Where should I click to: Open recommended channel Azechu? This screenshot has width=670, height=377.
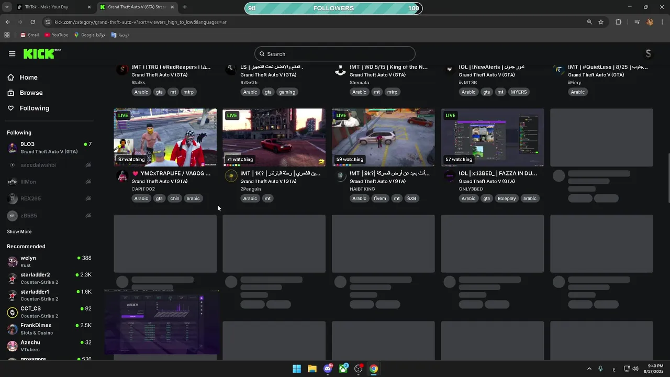pos(49,346)
